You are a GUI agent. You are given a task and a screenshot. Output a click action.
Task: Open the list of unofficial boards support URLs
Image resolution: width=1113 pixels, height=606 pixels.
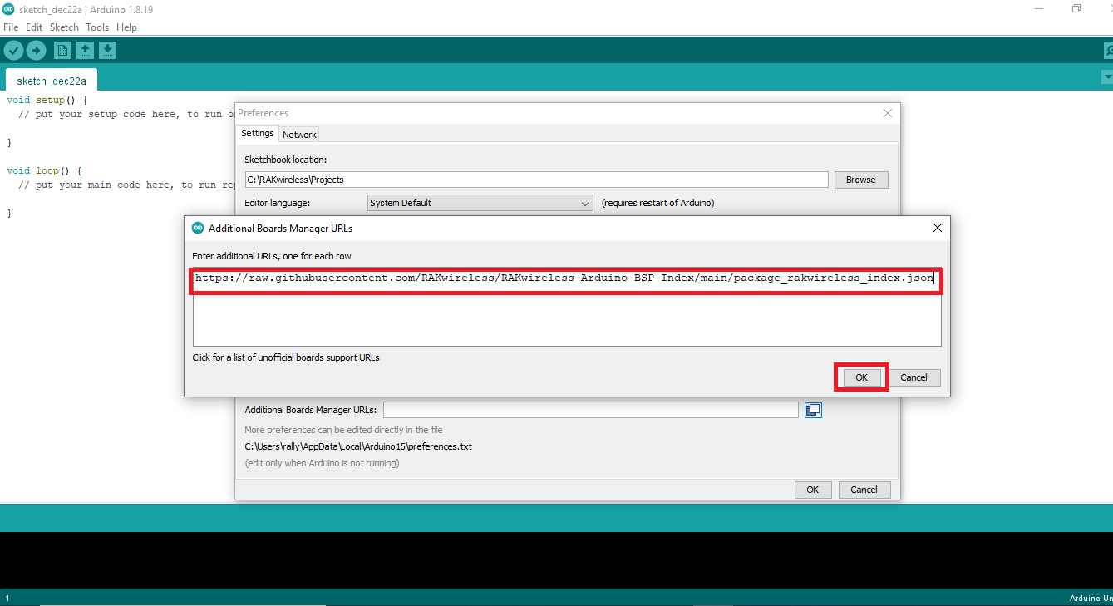(286, 357)
